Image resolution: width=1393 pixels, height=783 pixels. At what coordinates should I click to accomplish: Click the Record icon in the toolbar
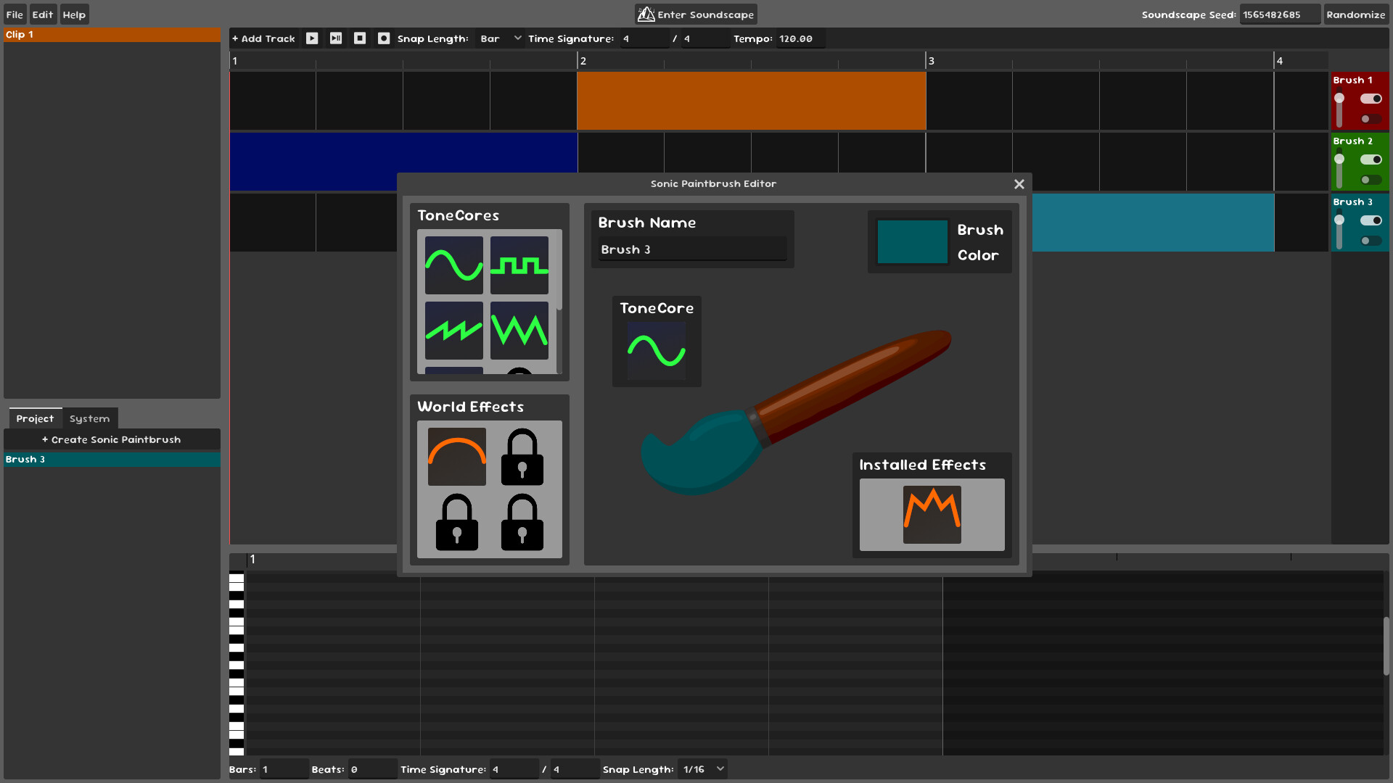[384, 38]
